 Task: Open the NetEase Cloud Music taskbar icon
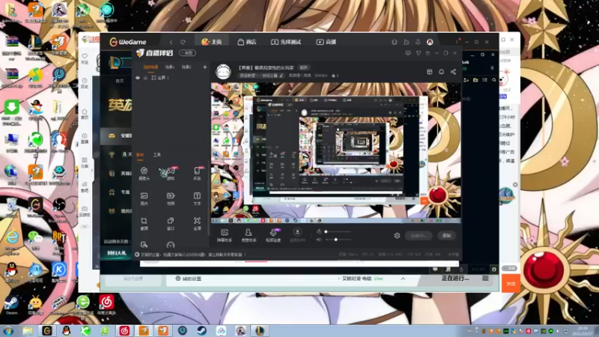coord(124,330)
